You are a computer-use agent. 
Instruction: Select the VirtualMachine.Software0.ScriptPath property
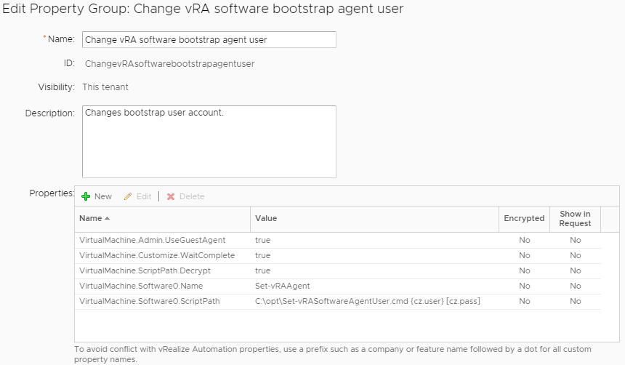click(149, 301)
